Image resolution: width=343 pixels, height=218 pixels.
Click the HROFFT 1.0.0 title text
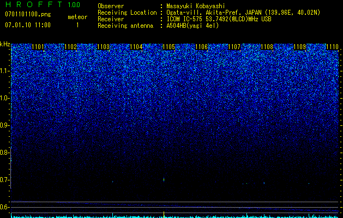pyautogui.click(x=43, y=4)
